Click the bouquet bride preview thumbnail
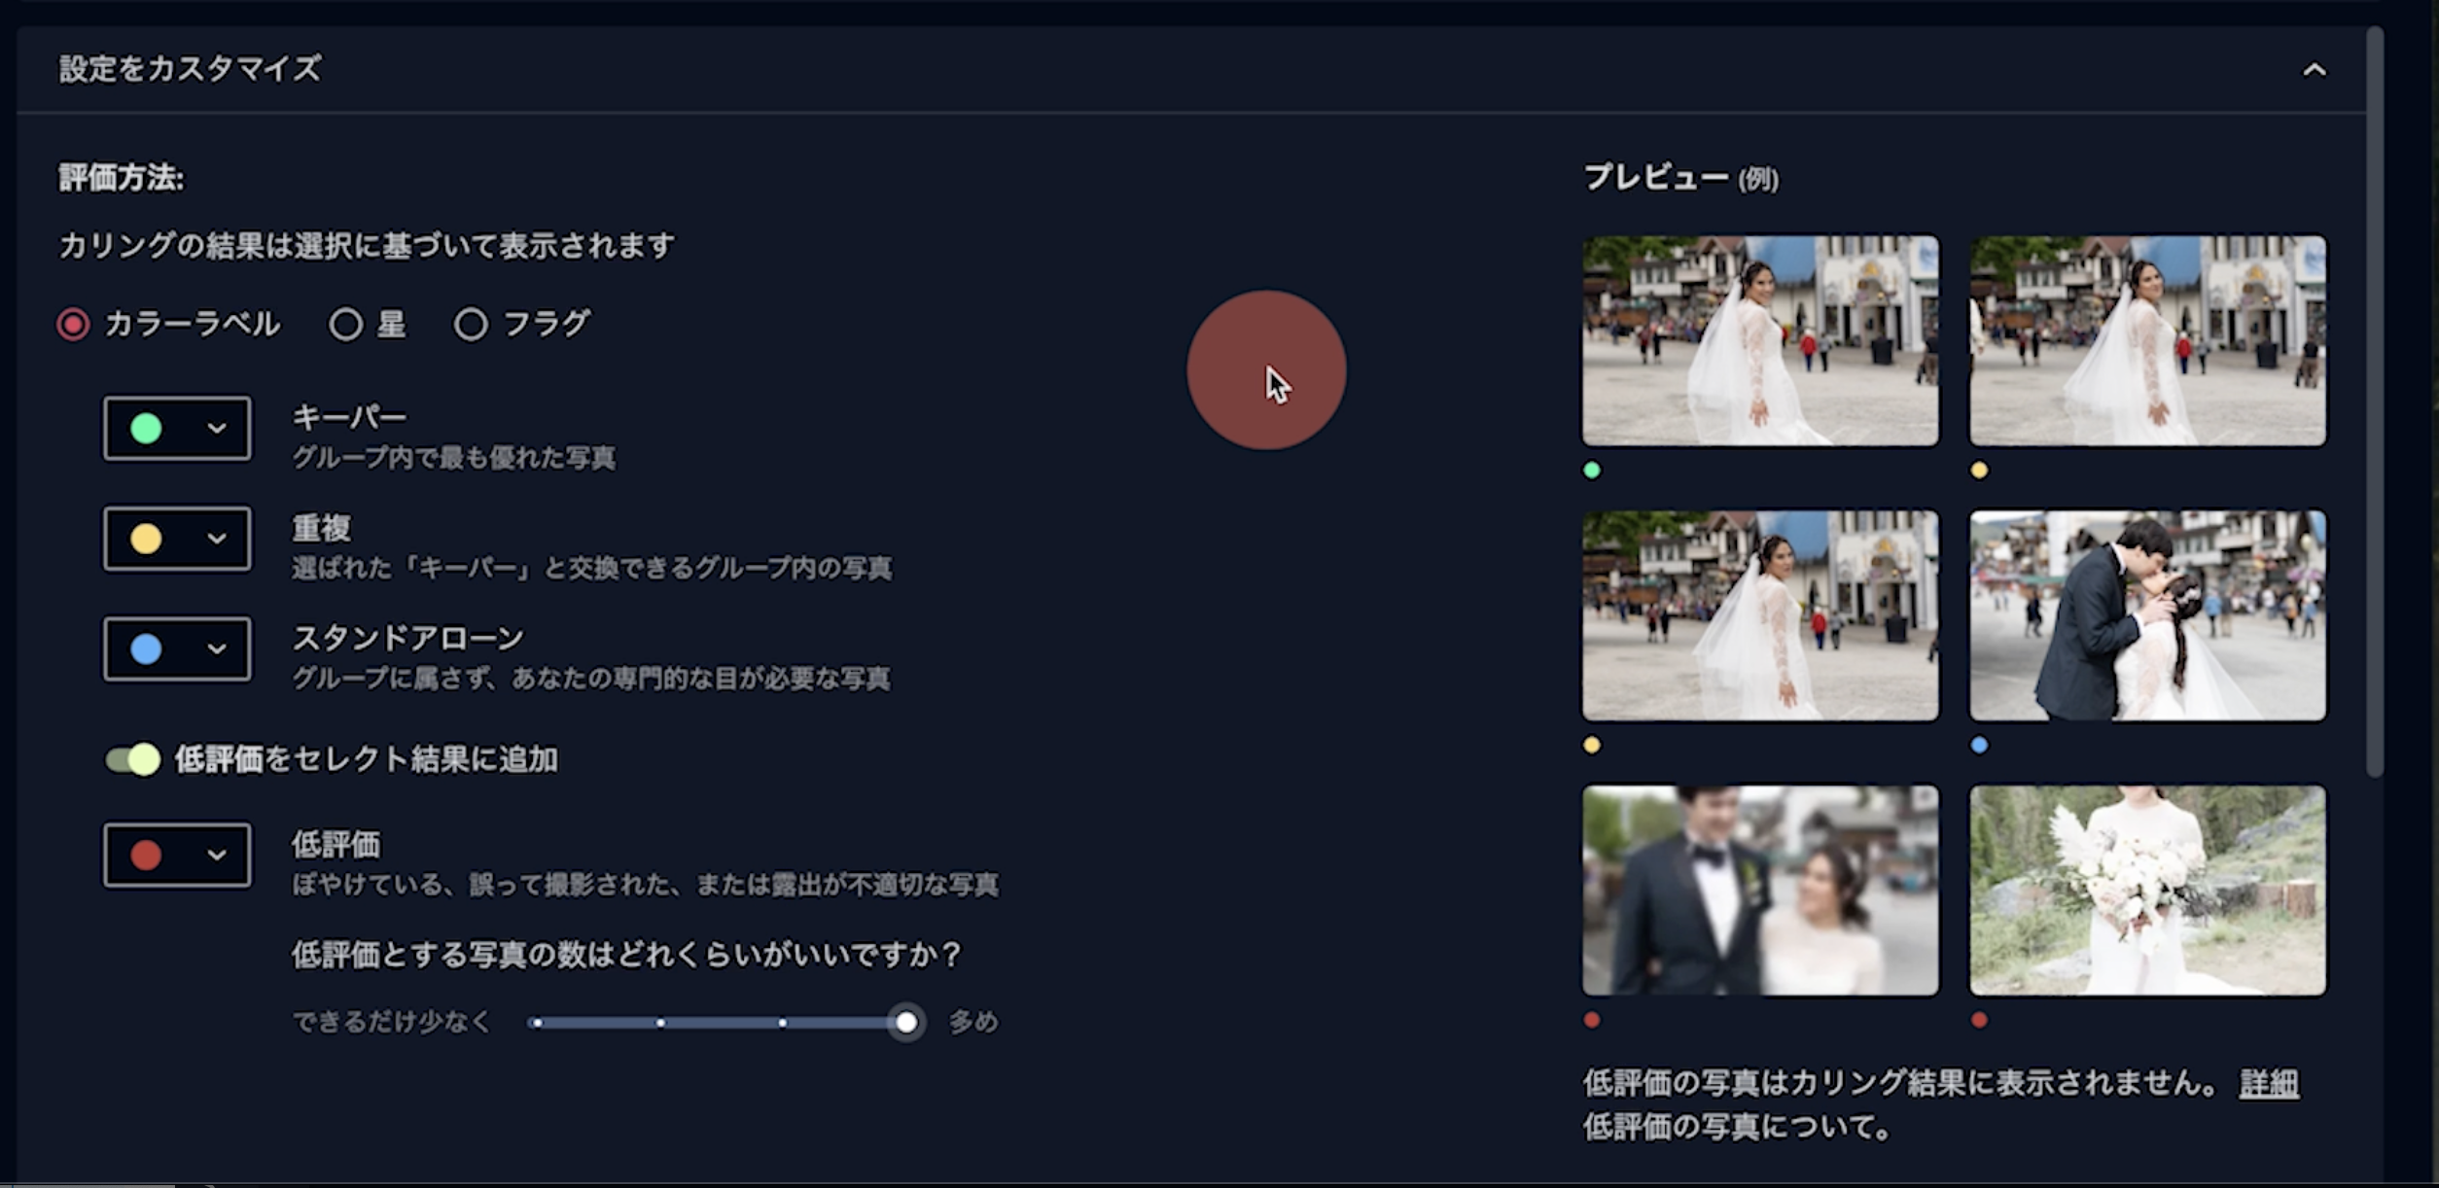The width and height of the screenshot is (2439, 1188). (x=2147, y=891)
